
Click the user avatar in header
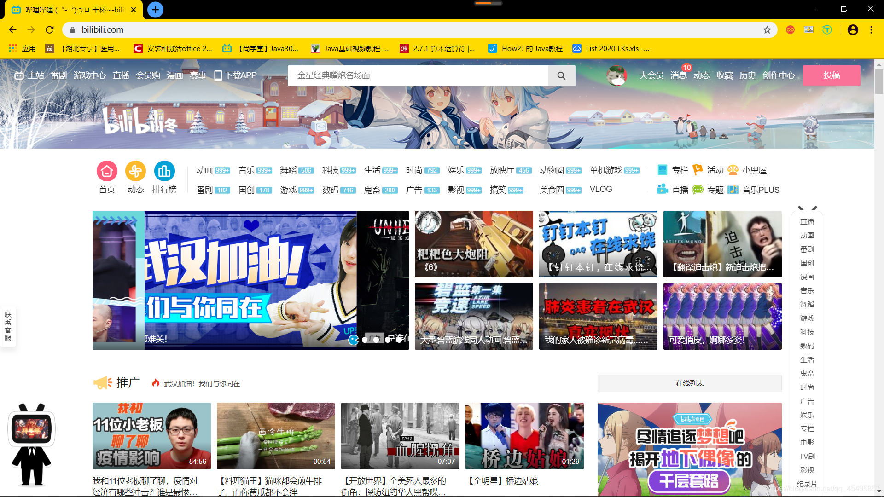click(616, 75)
